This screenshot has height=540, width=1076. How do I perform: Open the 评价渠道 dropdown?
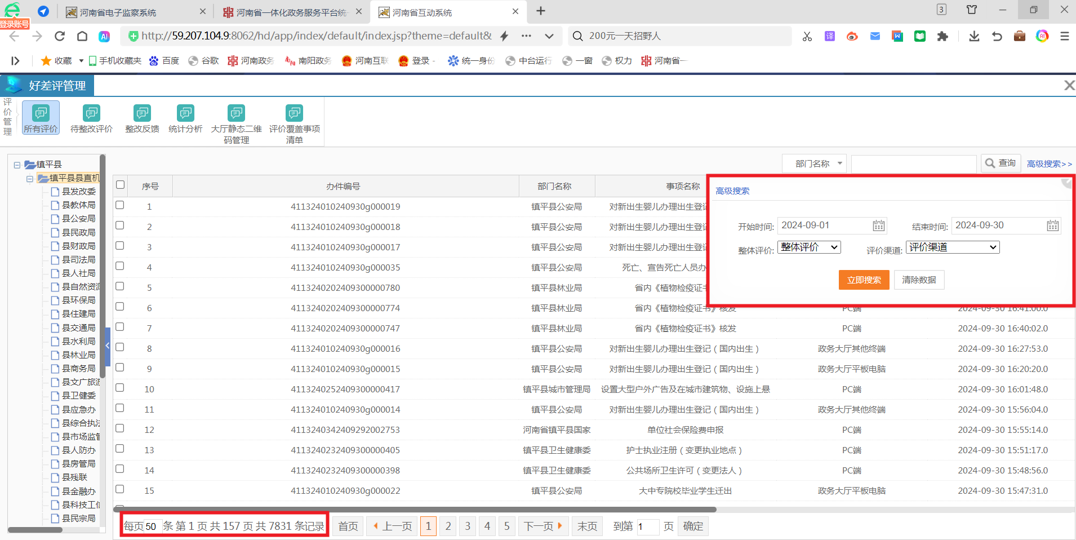(x=953, y=247)
